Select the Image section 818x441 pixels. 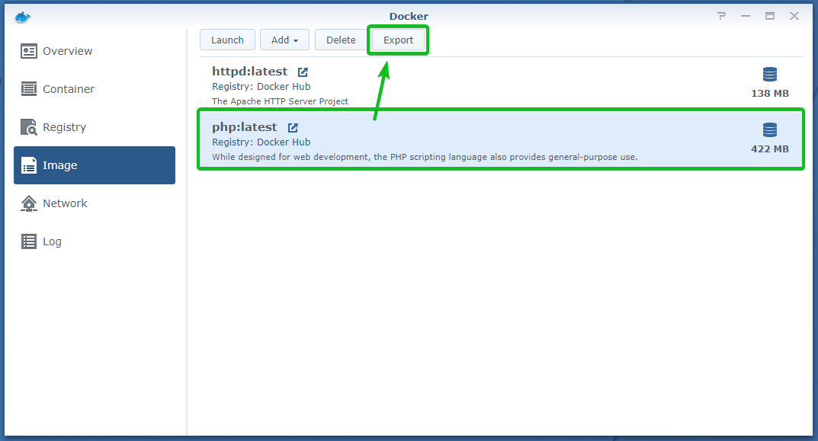click(95, 165)
